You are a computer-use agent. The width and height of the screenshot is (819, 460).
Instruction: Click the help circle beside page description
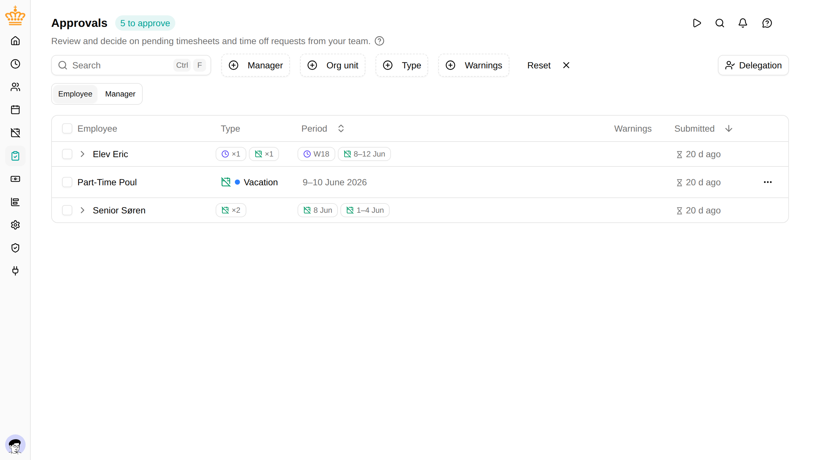pos(379,41)
